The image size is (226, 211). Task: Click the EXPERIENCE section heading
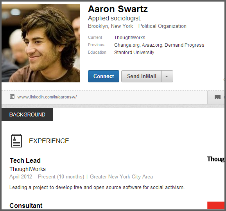(x=49, y=141)
